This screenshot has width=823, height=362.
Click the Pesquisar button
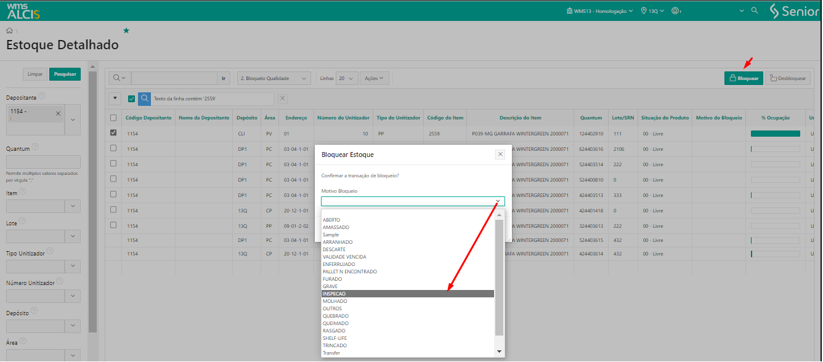point(65,74)
